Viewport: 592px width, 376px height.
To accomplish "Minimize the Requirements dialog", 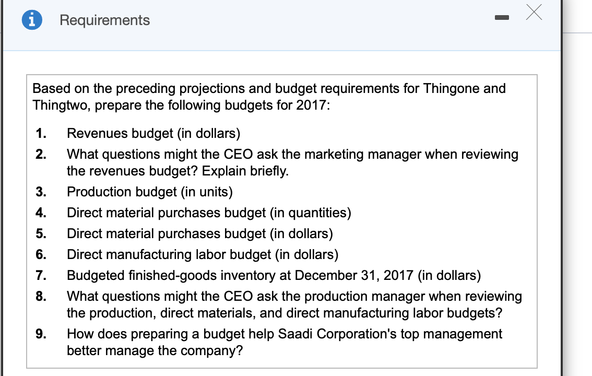I will (x=502, y=17).
